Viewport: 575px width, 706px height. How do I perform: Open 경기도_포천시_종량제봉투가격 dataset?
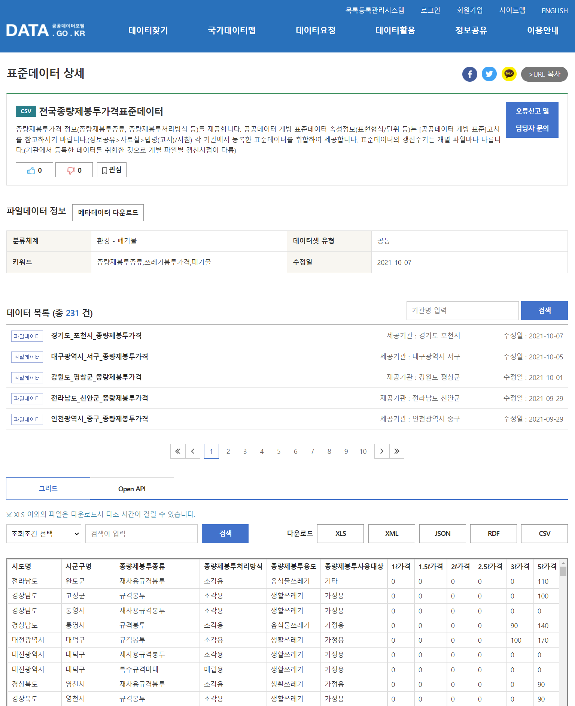pos(96,336)
